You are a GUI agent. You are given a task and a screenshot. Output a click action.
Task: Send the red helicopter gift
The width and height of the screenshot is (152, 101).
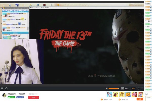116,94
